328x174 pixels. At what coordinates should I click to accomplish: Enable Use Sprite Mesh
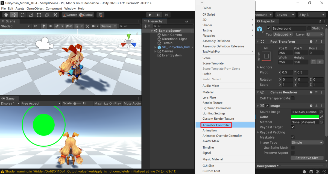click(x=293, y=148)
